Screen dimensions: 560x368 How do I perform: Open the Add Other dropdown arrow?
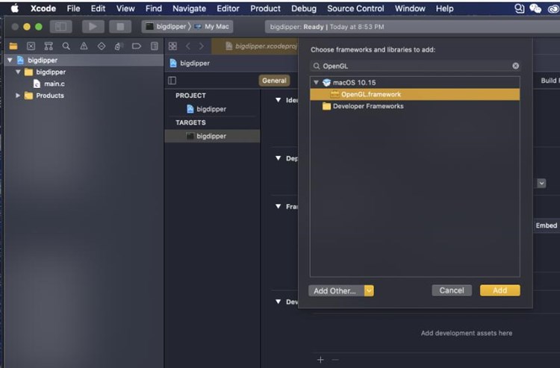pyautogui.click(x=369, y=290)
